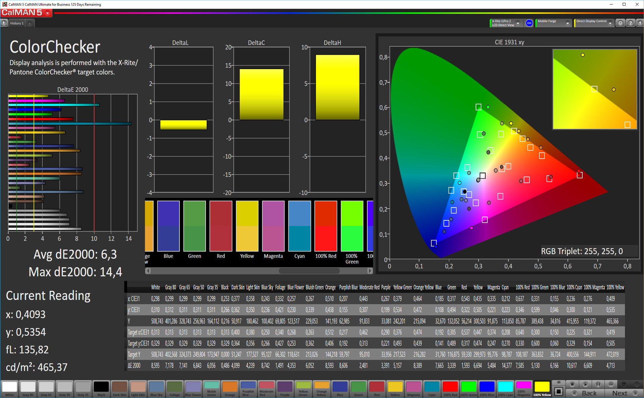The height and width of the screenshot is (398, 644).
Task: Click the help question mark icon
Action: click(631, 23)
